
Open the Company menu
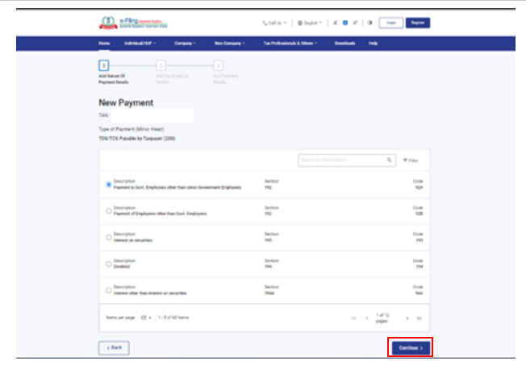pos(185,43)
